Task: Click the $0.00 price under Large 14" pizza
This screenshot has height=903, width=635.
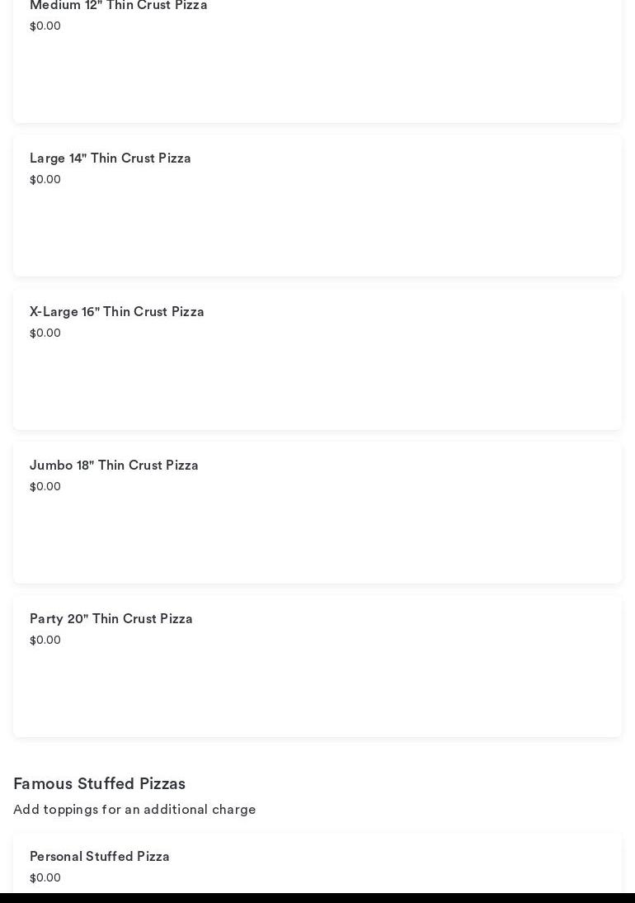Action: click(45, 180)
